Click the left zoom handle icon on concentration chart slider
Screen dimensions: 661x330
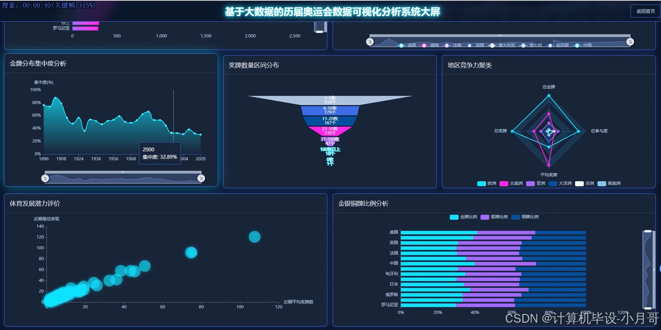pos(45,178)
